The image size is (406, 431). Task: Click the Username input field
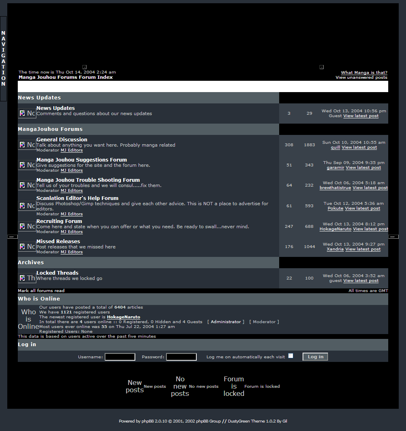point(120,357)
